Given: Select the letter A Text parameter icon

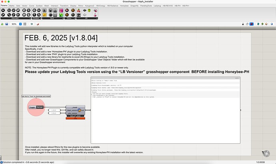Looking at the screenshot, I should (x=39, y=15).
